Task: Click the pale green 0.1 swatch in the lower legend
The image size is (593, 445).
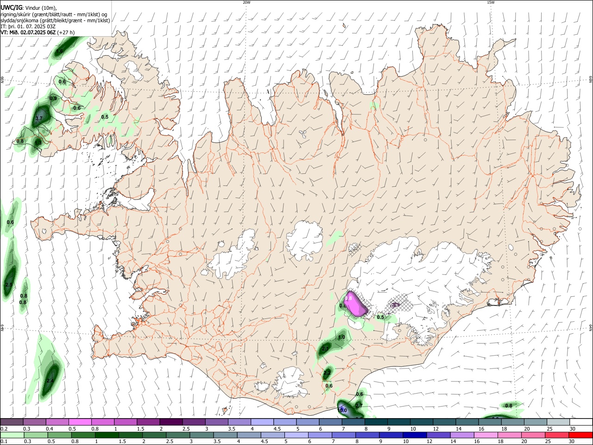Action: [x=13, y=435]
